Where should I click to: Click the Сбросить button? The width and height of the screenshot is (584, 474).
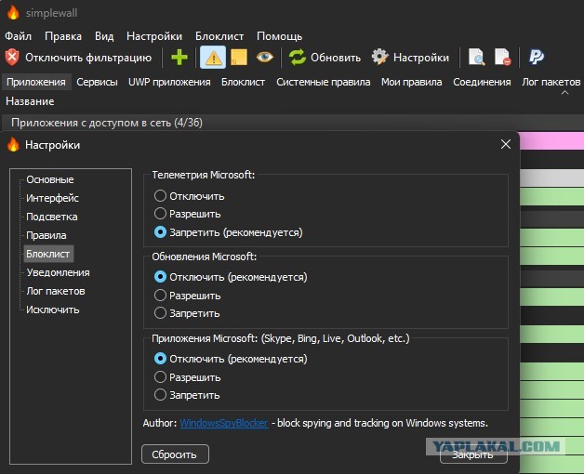click(x=175, y=454)
